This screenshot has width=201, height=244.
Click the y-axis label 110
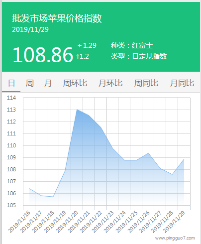(11, 145)
